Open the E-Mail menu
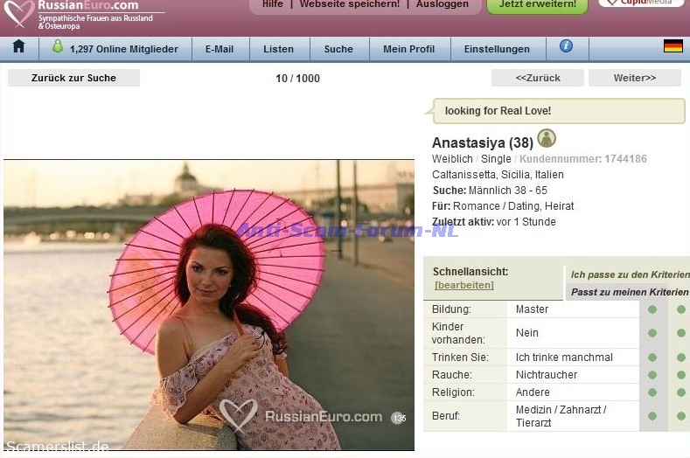The height and width of the screenshot is (458, 690). tap(220, 49)
